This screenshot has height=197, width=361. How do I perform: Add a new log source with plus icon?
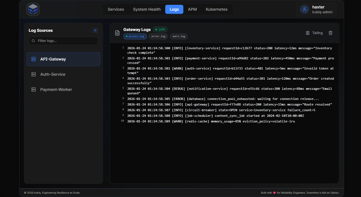tap(95, 30)
